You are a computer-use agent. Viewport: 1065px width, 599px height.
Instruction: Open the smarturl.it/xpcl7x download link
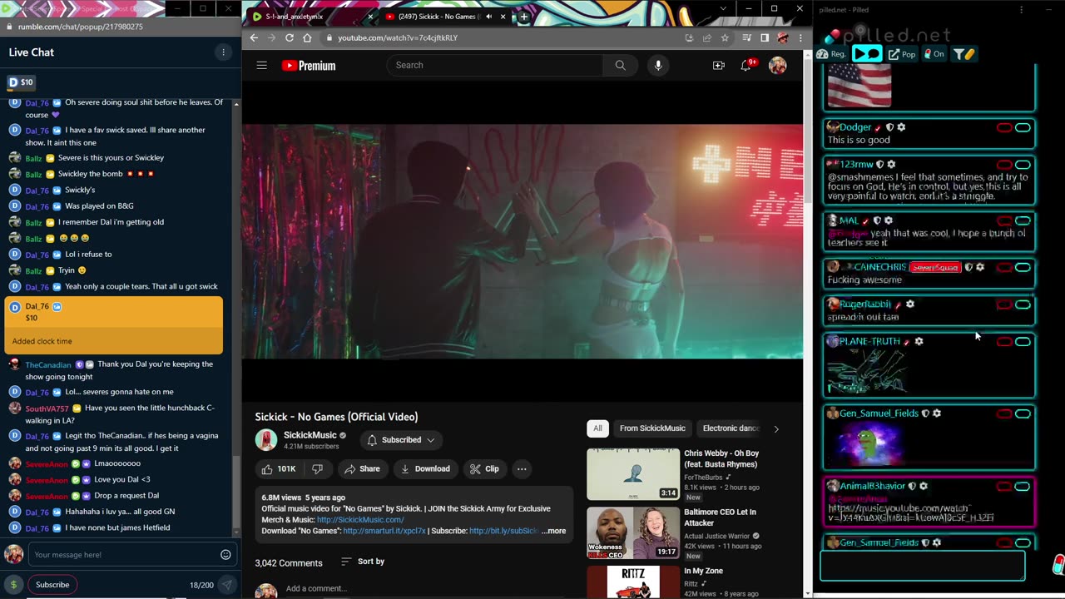pyautogui.click(x=384, y=531)
